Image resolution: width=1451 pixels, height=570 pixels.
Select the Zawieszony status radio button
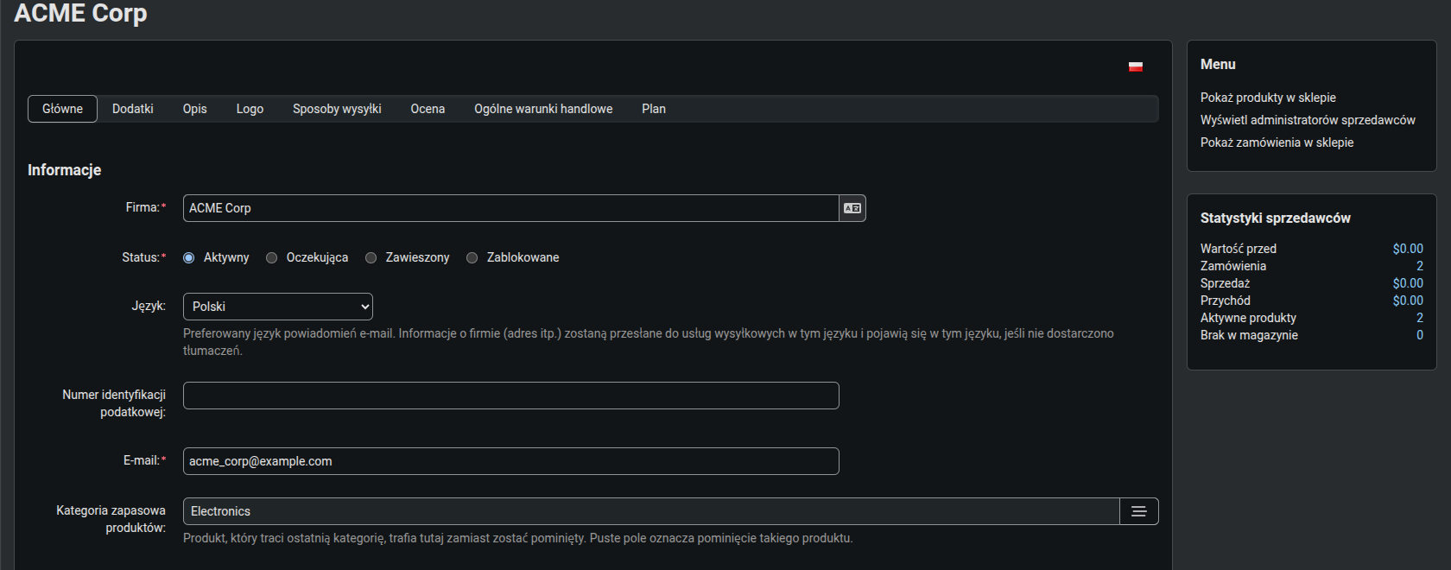tap(371, 257)
